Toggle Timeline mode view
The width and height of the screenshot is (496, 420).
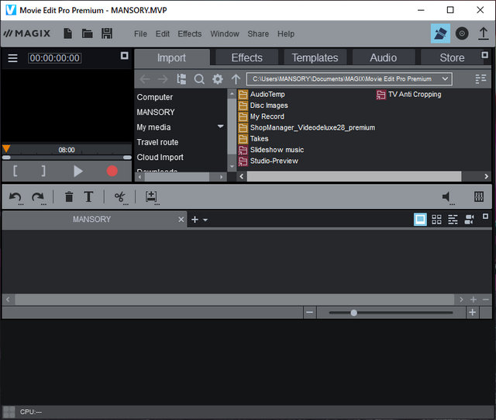click(x=453, y=220)
